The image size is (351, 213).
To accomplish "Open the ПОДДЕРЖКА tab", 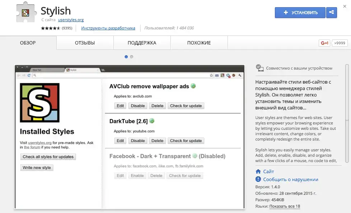I will tap(142, 43).
